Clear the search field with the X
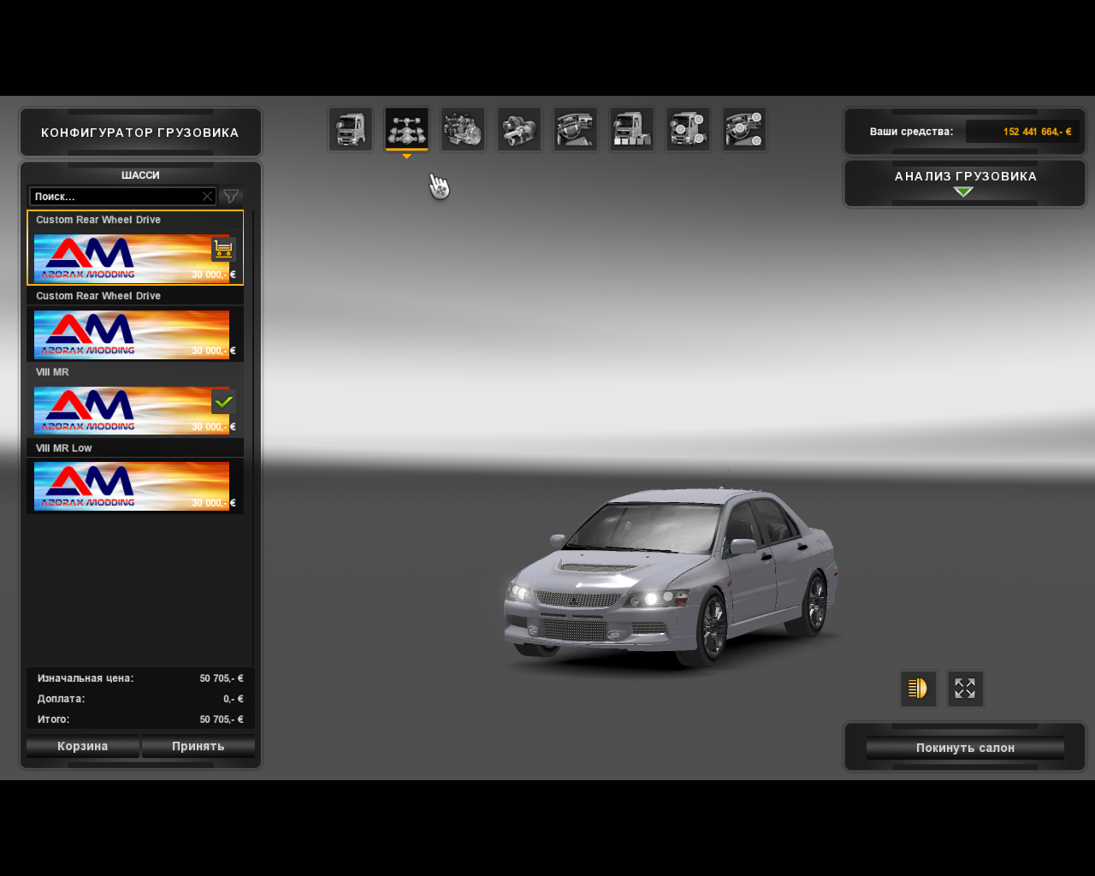This screenshot has height=876, width=1095. point(207,196)
